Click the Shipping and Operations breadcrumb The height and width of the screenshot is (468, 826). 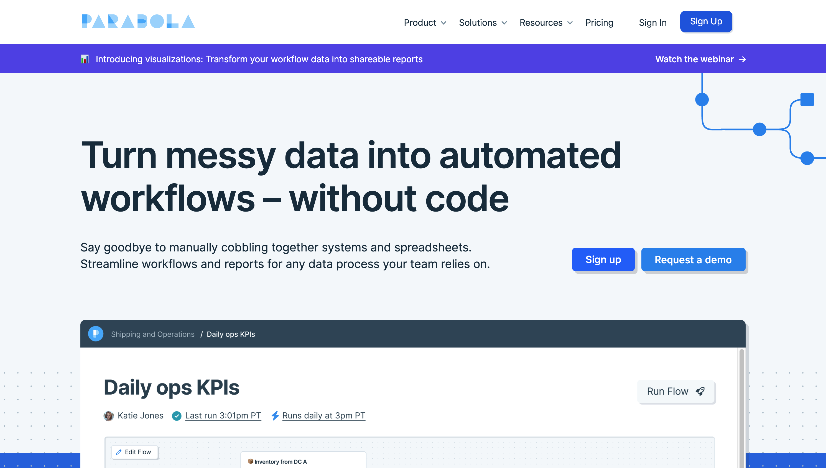coord(153,334)
